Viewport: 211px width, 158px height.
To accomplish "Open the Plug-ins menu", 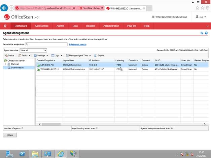I will point(132,26).
